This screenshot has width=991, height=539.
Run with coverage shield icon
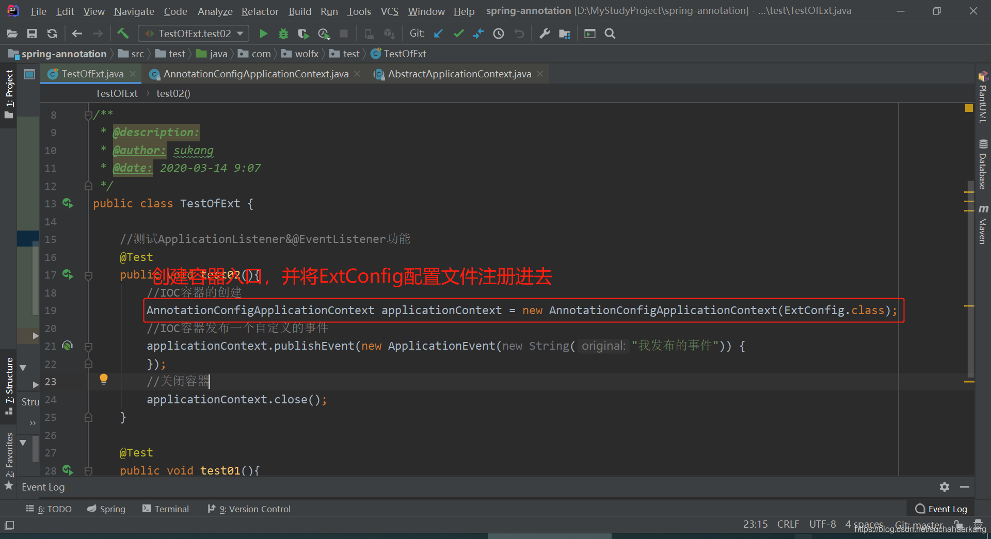(x=303, y=34)
